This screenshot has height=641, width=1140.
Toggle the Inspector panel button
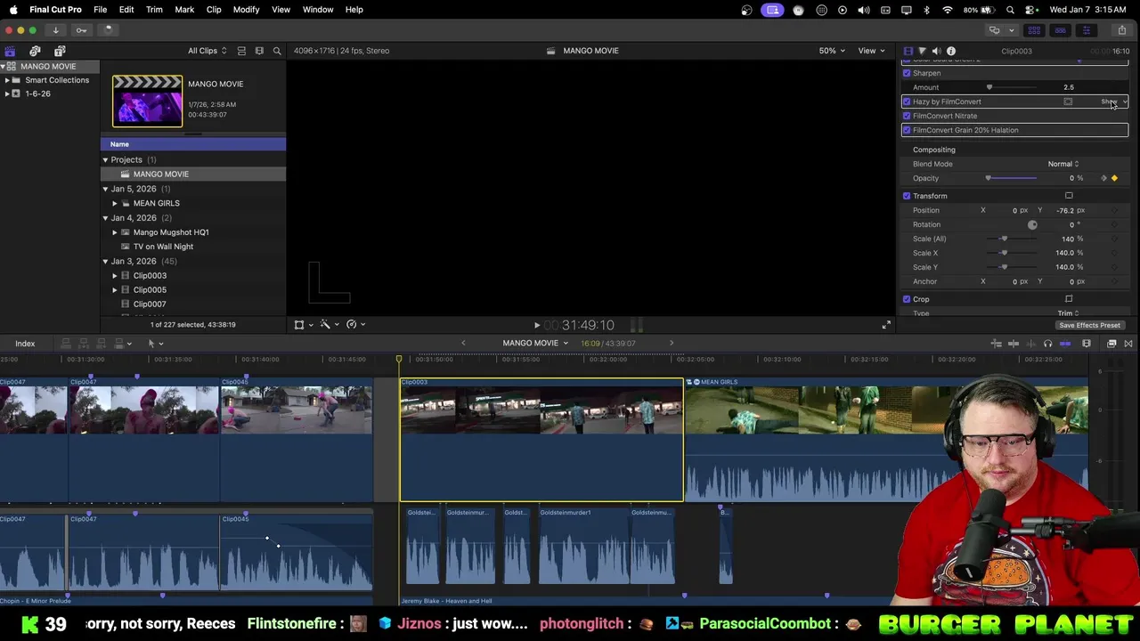pos(1086,30)
